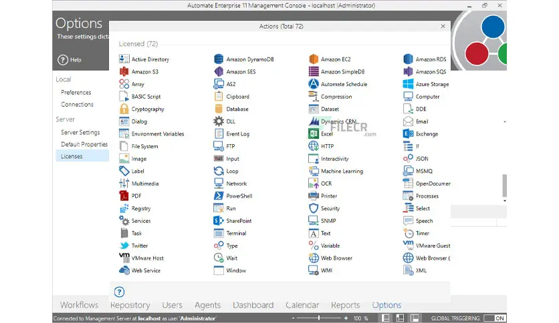Viewport: 559px width, 323px height.
Task: Select the PDF action icon
Action: pyautogui.click(x=124, y=196)
